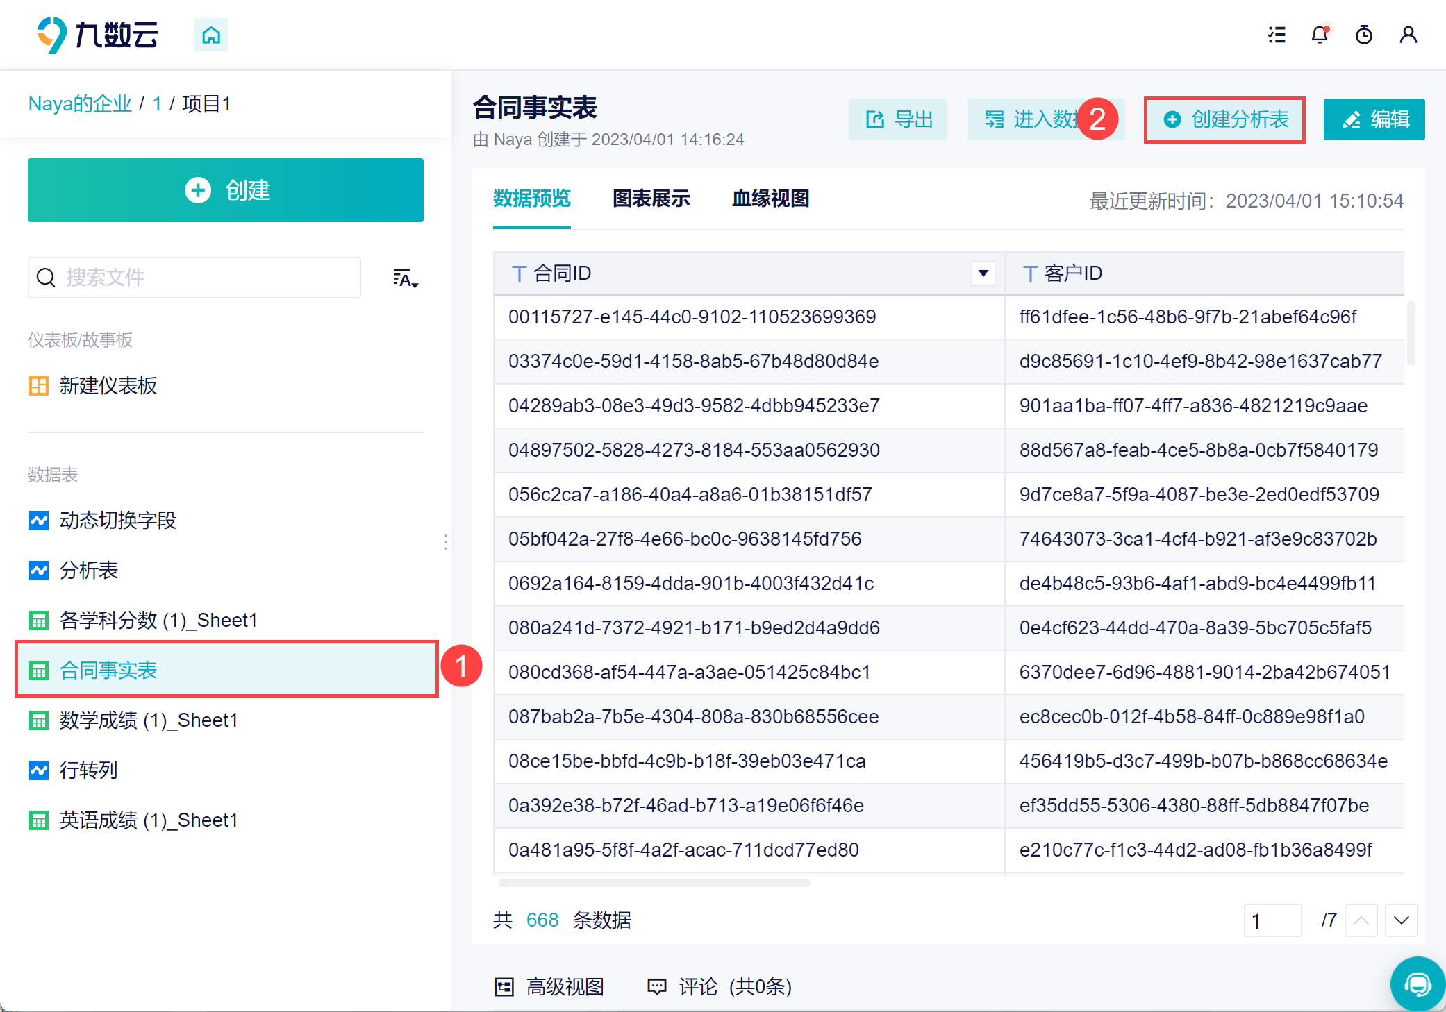This screenshot has height=1012, width=1446.
Task: Click the 导出 export button
Action: tap(898, 119)
